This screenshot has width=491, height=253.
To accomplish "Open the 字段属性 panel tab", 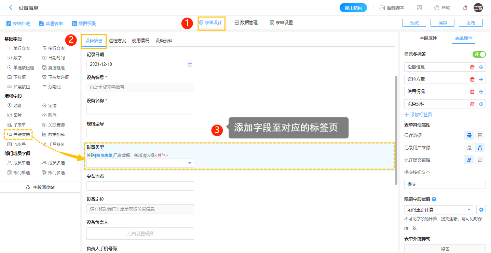I will click(428, 39).
